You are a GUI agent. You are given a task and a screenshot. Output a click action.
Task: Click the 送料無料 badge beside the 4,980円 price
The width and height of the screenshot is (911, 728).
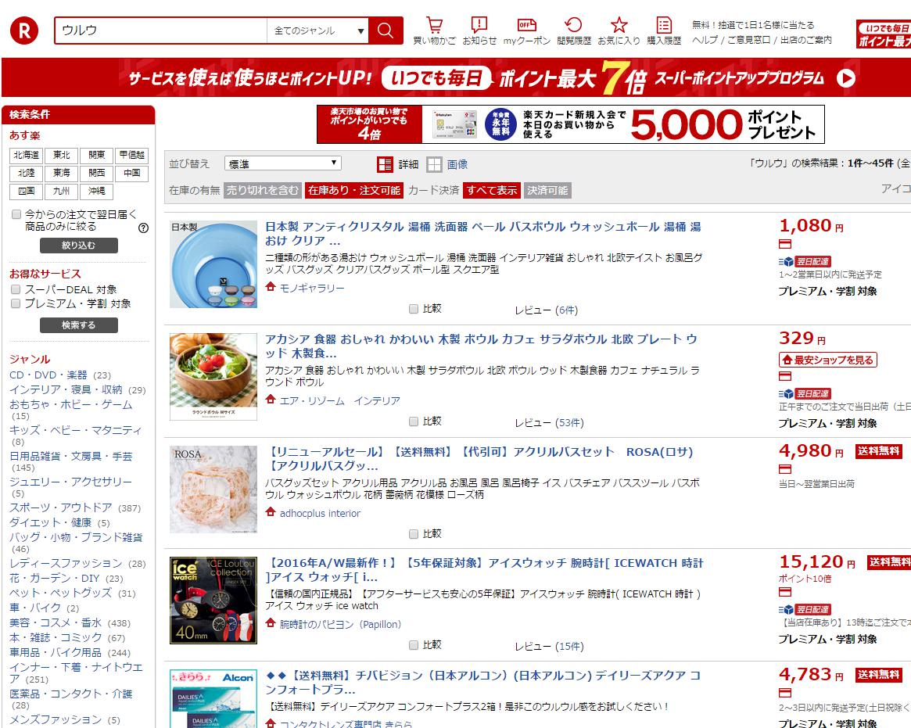pyautogui.click(x=878, y=451)
